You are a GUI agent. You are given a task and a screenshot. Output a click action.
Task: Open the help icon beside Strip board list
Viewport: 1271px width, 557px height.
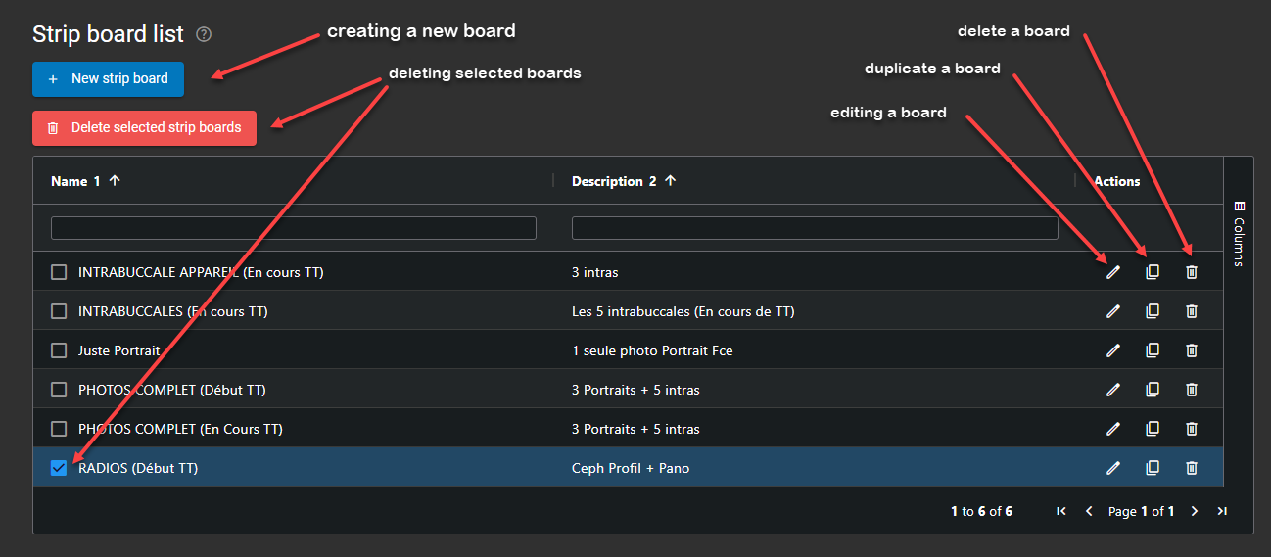(x=204, y=34)
